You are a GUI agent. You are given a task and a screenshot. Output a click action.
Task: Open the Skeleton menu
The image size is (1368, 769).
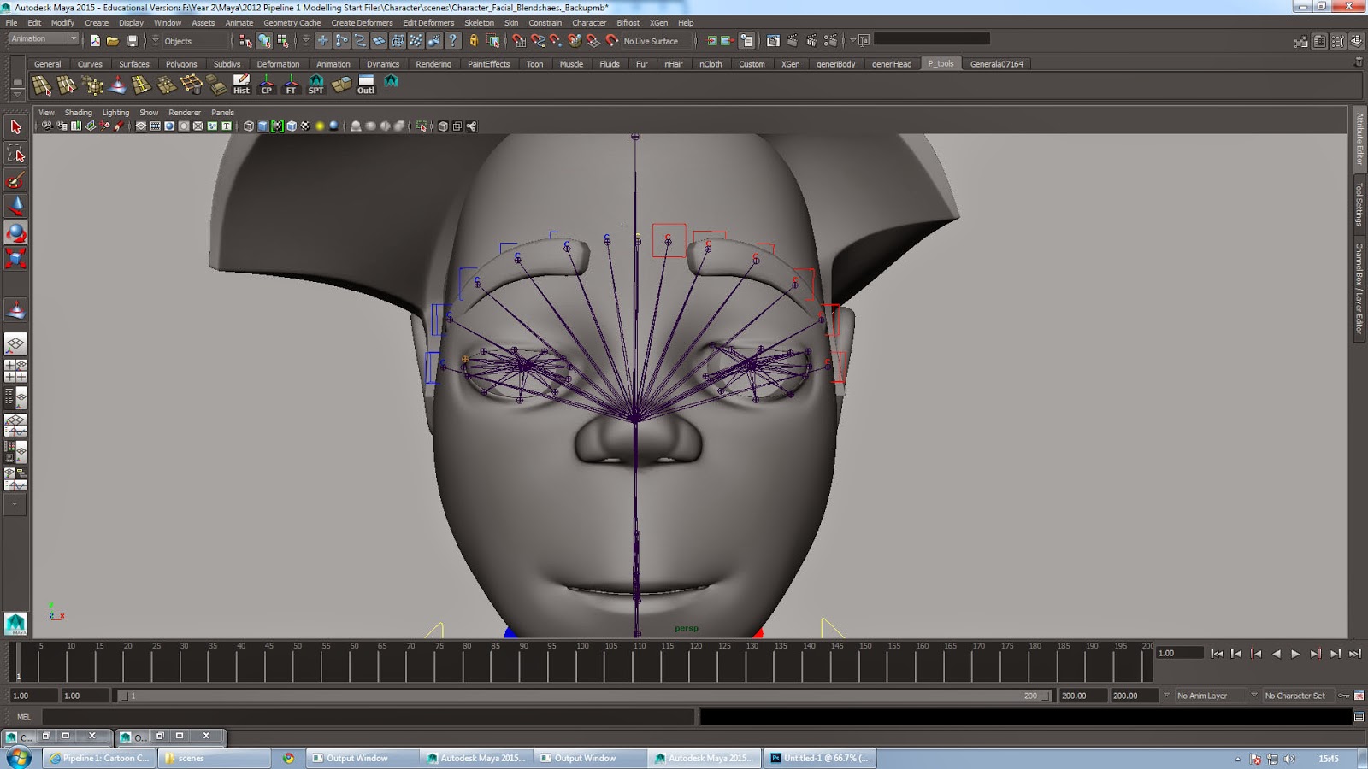(x=480, y=23)
